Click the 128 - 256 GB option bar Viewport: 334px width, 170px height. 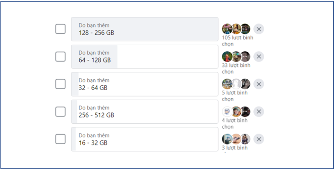tap(144, 29)
